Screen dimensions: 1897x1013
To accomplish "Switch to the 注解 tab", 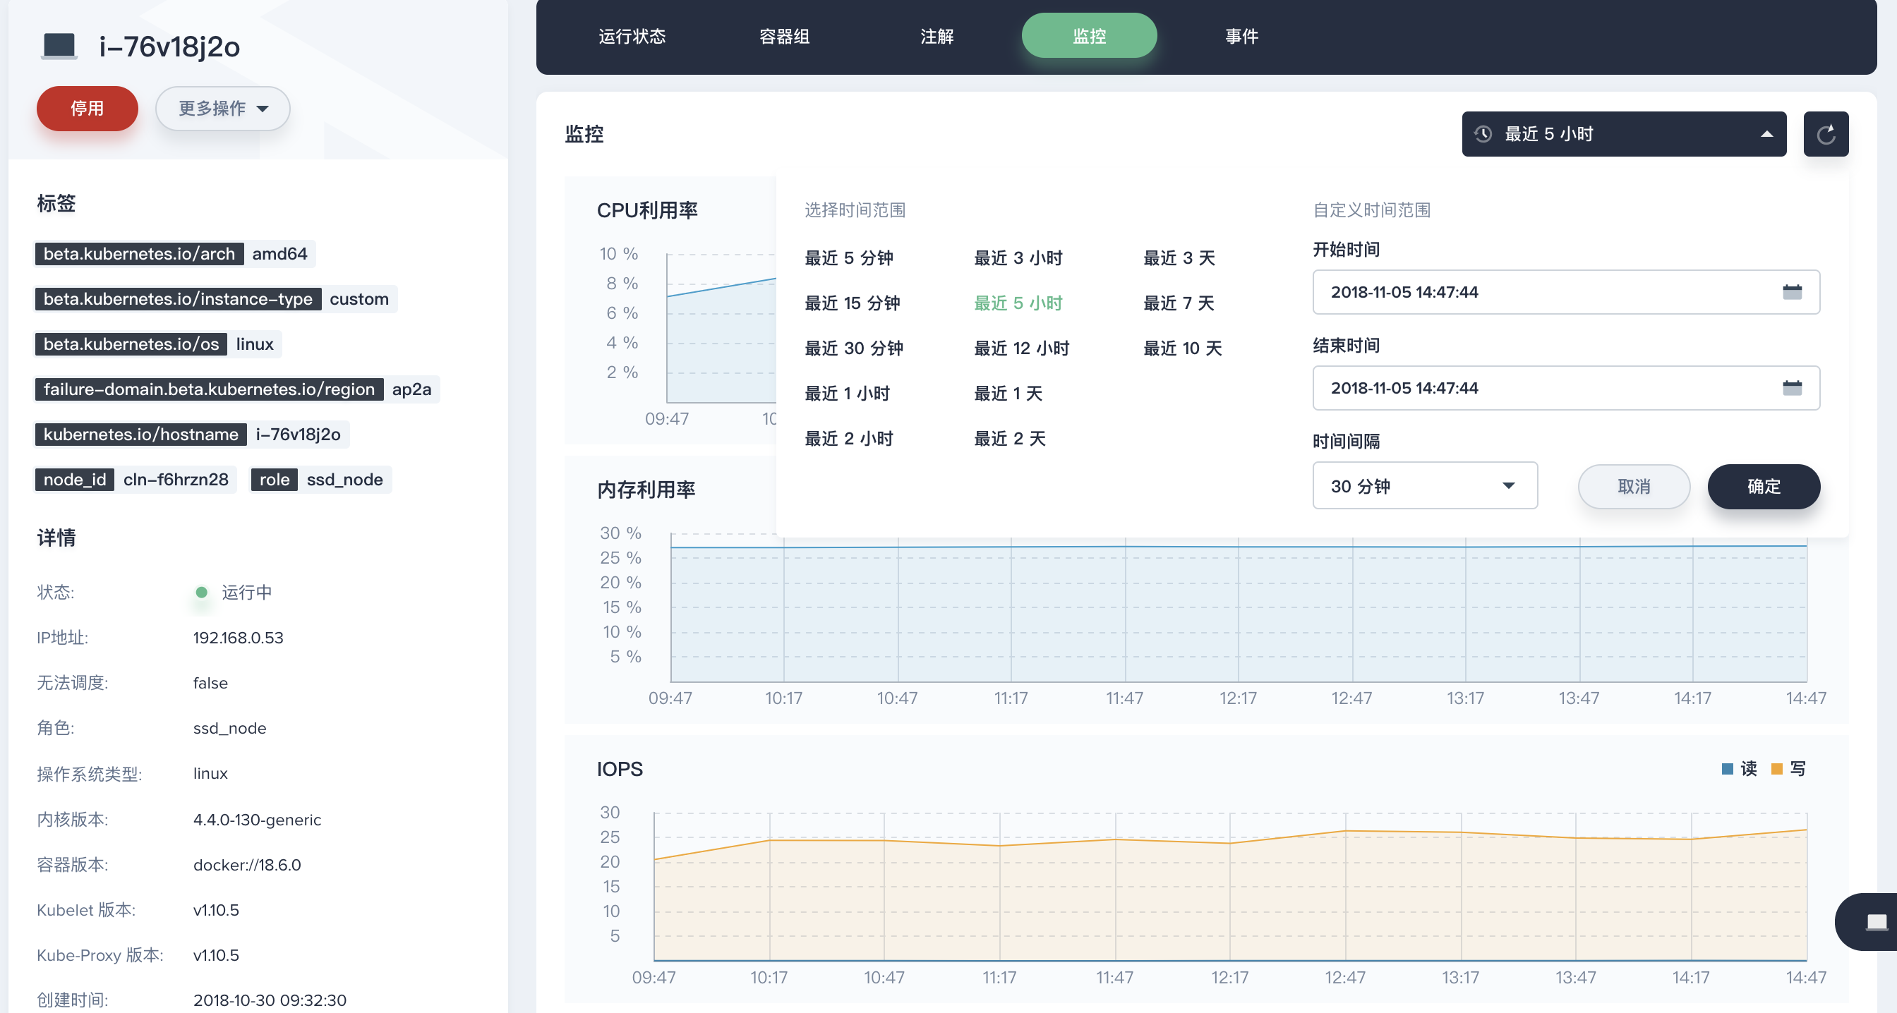I will click(937, 36).
